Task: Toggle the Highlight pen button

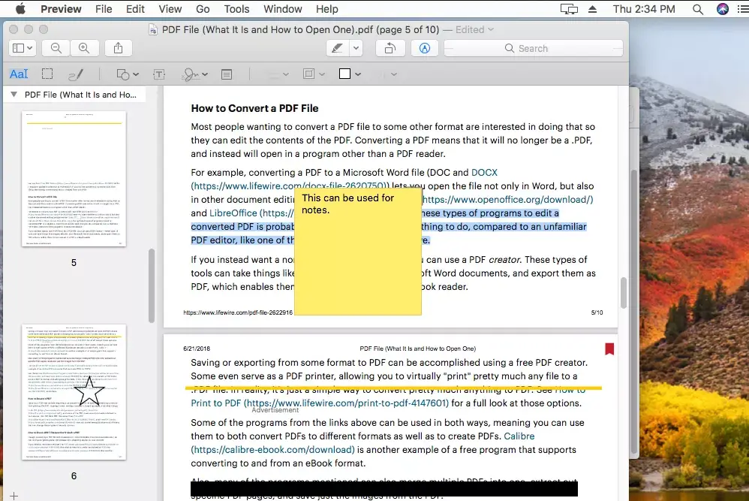Action: [x=338, y=48]
